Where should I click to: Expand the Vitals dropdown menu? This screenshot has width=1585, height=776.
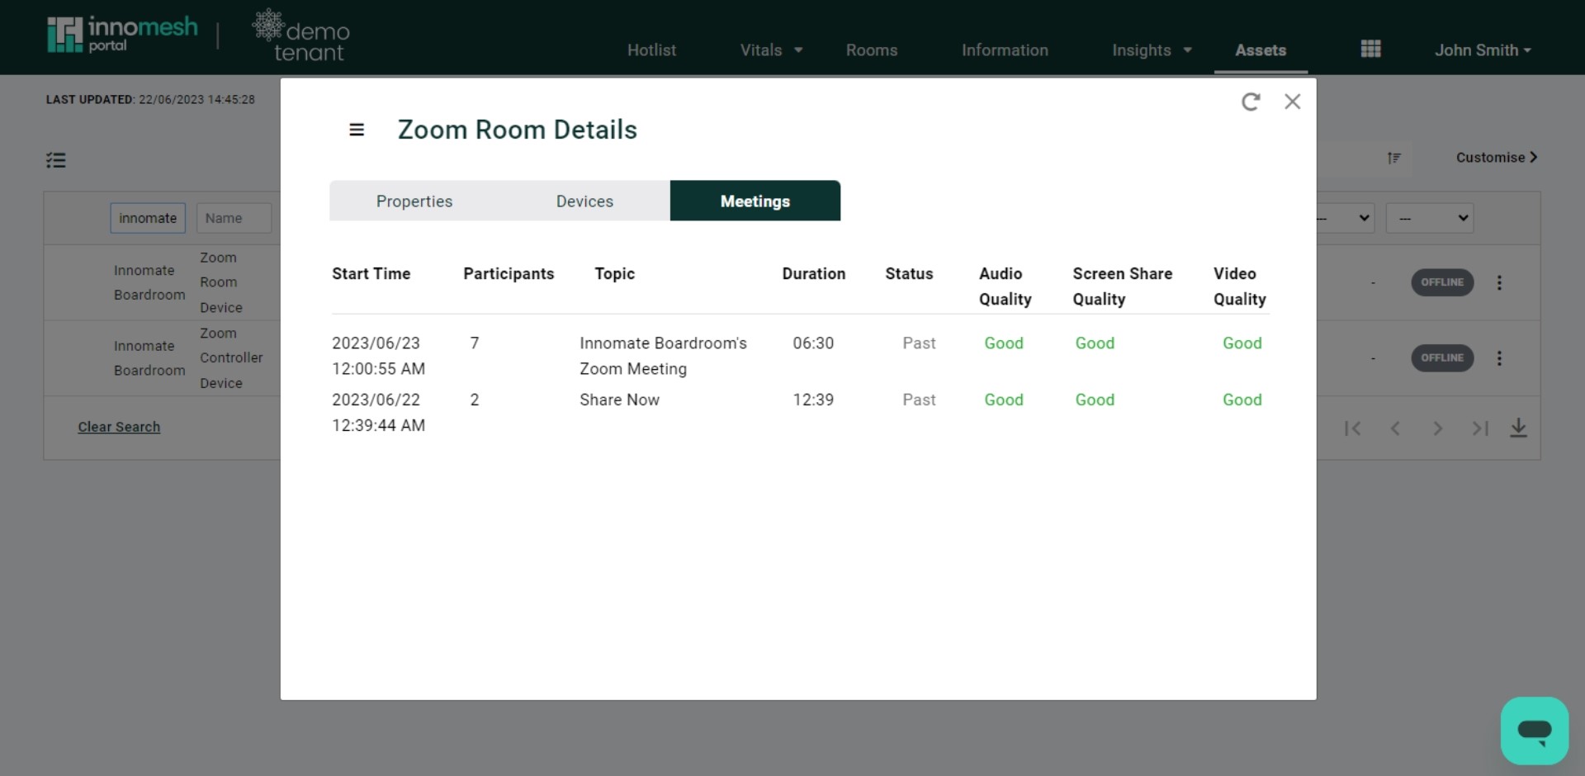771,50
